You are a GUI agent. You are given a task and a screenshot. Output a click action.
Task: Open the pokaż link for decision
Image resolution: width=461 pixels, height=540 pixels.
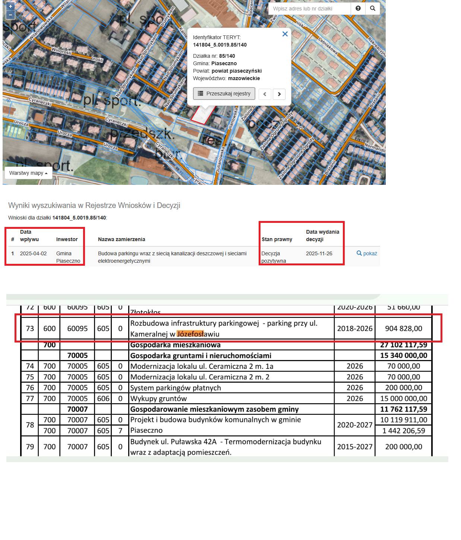367,253
